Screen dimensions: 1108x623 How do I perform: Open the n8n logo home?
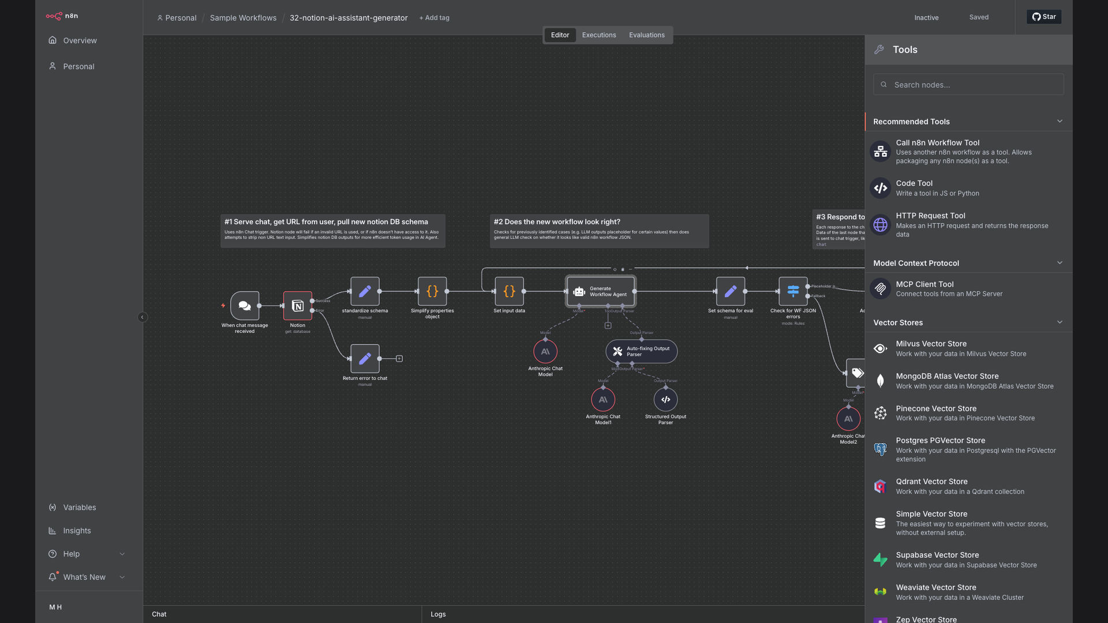pos(62,16)
